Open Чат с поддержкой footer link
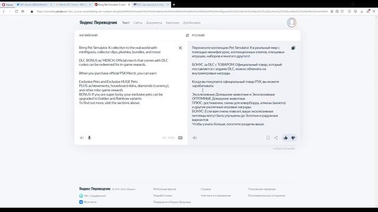The height and width of the screenshot is (212, 378). pos(93,196)
